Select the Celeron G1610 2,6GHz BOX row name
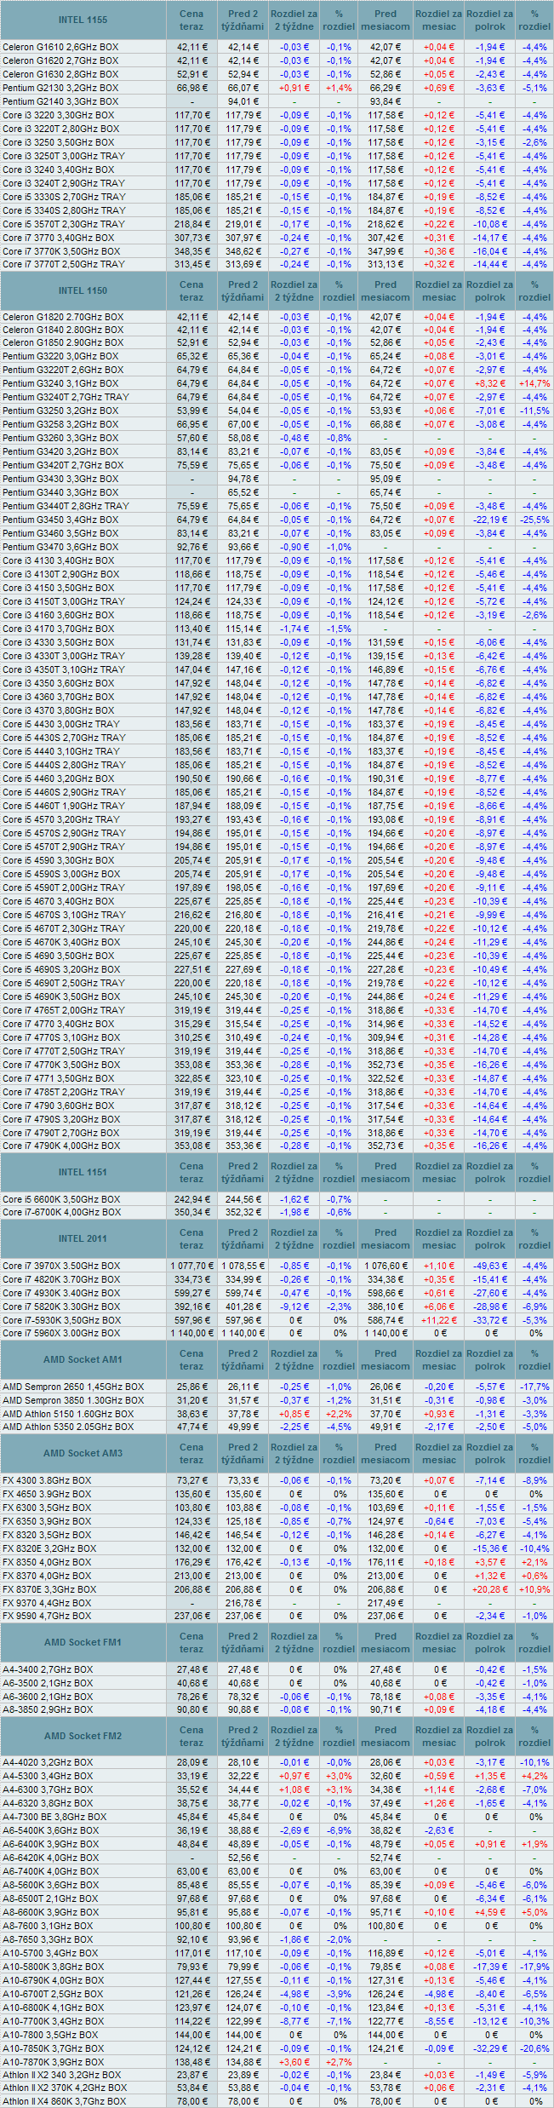This screenshot has height=2108, width=554. (x=60, y=47)
